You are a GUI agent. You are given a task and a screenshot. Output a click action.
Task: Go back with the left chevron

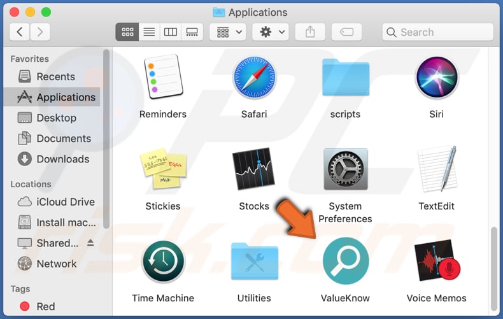[x=20, y=32]
